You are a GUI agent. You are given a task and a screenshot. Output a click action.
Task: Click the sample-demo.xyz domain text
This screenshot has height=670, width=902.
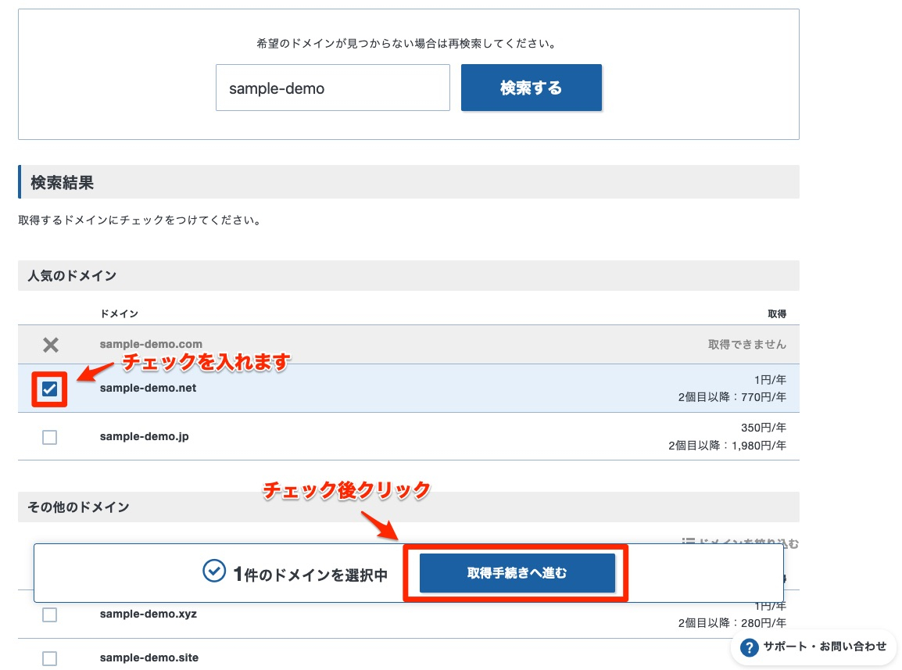(x=149, y=614)
